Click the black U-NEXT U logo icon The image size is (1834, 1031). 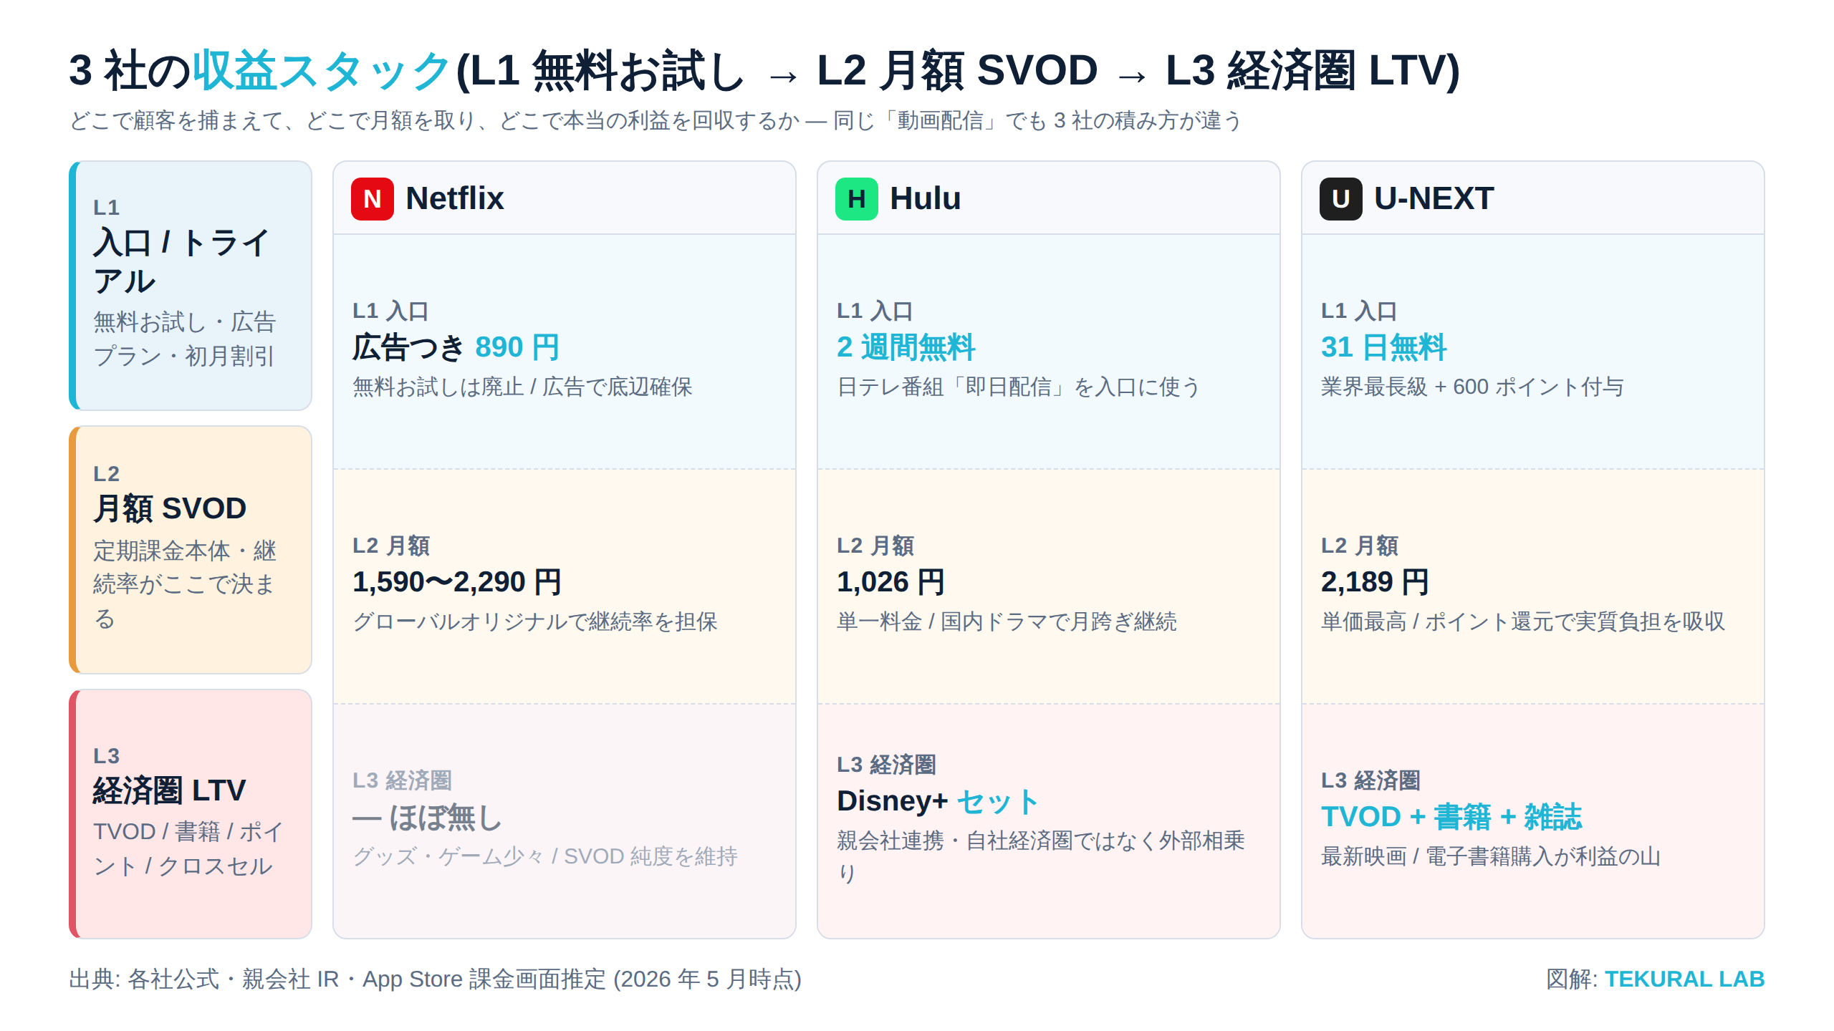[1340, 198]
